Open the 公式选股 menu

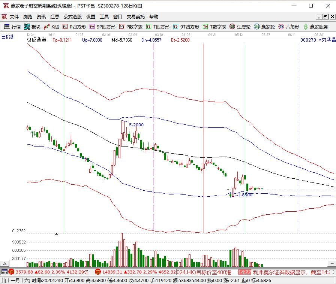[x=73, y=17]
